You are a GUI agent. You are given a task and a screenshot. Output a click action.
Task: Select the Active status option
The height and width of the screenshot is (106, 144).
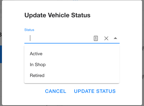[x=72, y=54]
